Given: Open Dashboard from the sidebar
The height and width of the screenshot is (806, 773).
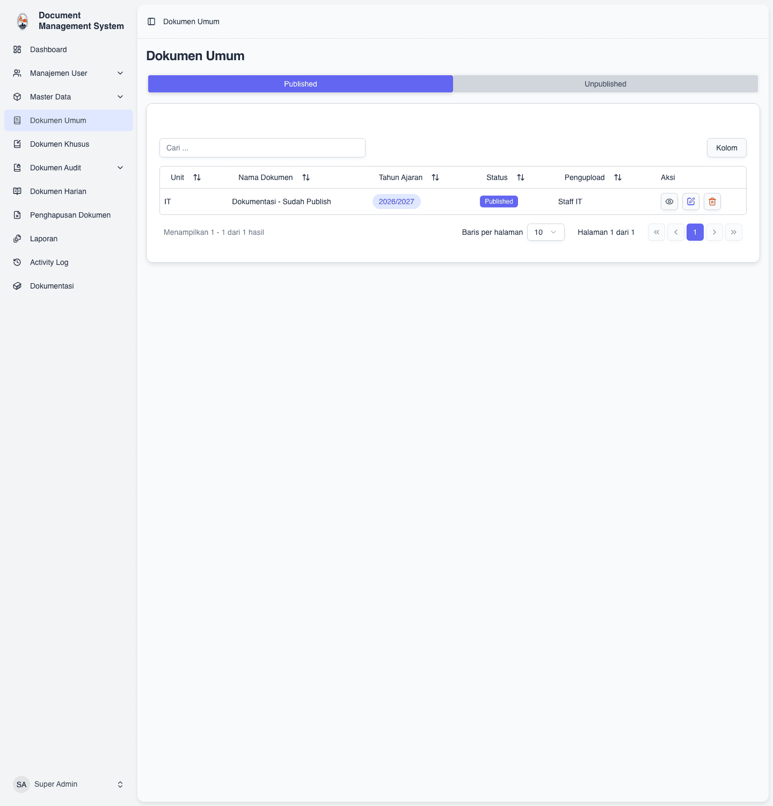Looking at the screenshot, I should pos(69,49).
